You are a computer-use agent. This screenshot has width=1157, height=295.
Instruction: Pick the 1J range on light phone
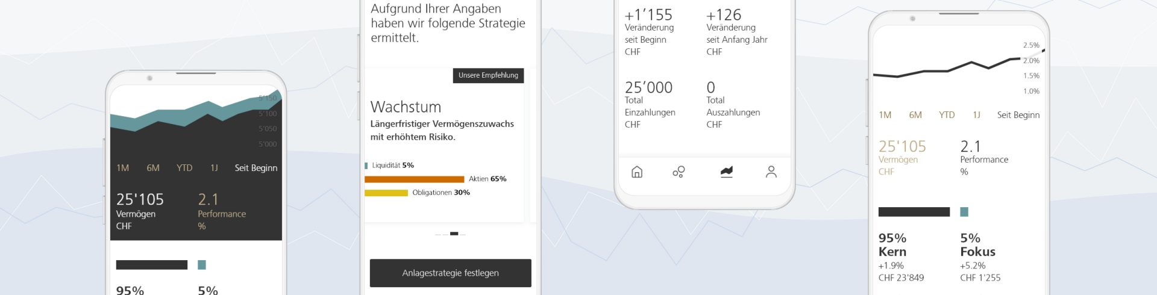click(976, 115)
